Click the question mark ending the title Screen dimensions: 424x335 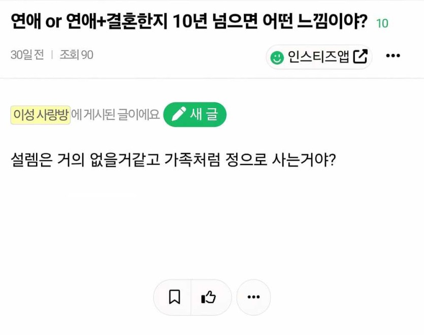[x=363, y=21]
